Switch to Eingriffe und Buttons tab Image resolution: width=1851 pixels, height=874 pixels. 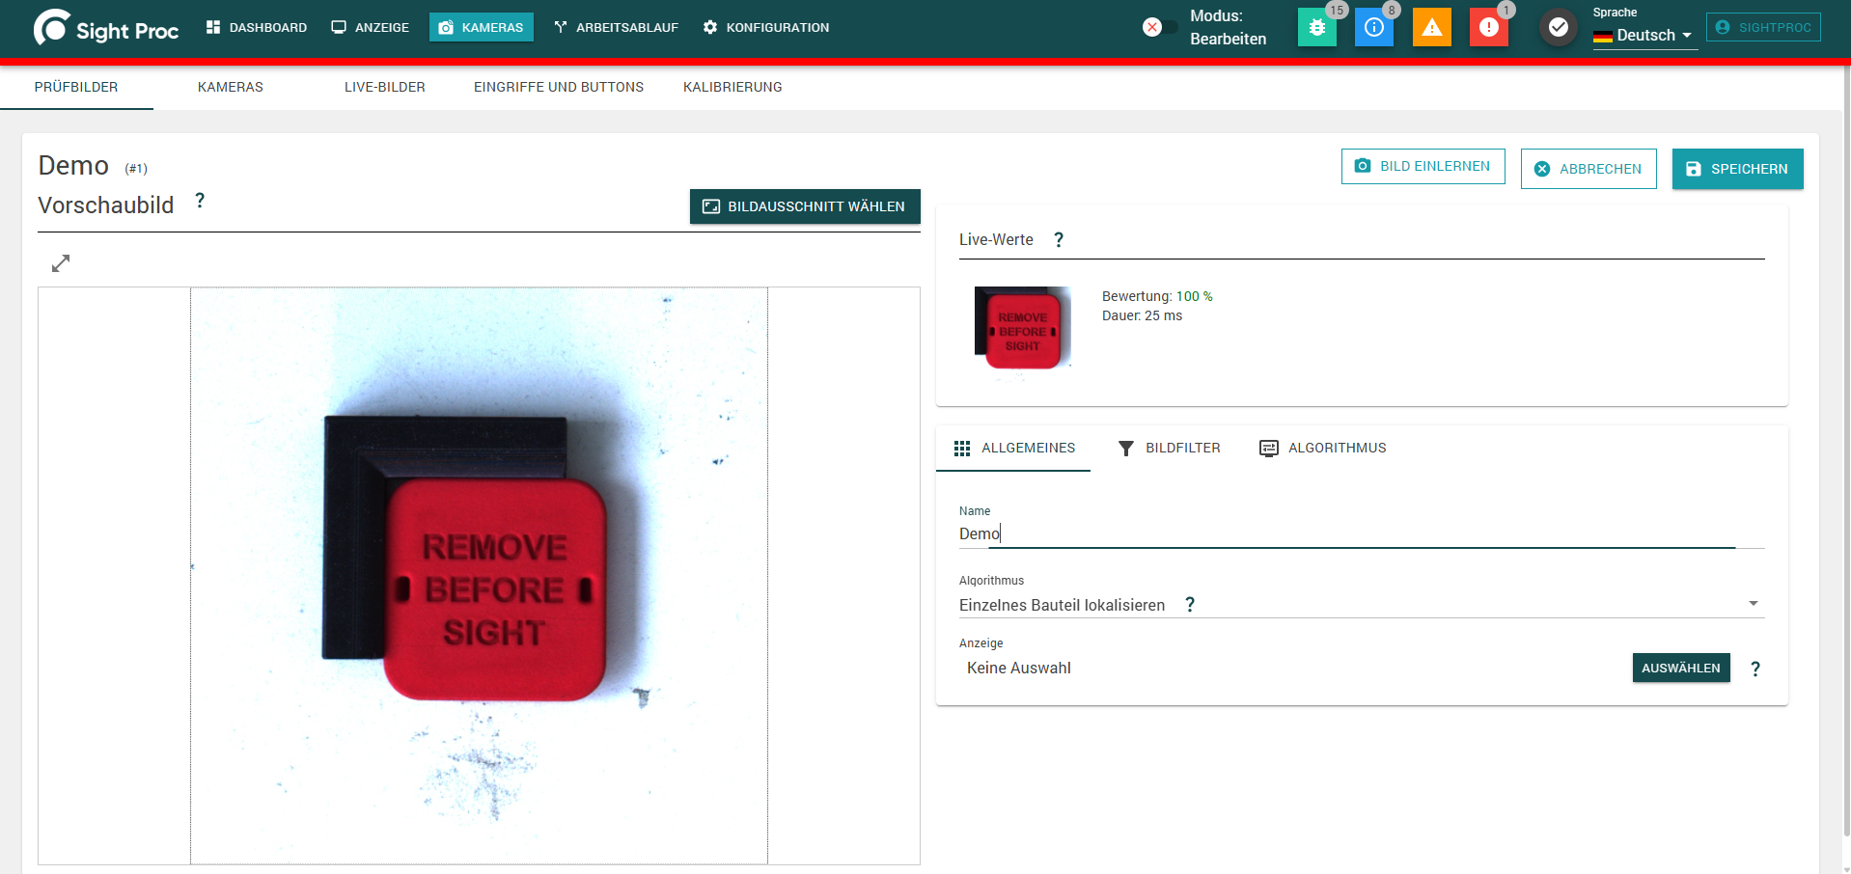(559, 87)
